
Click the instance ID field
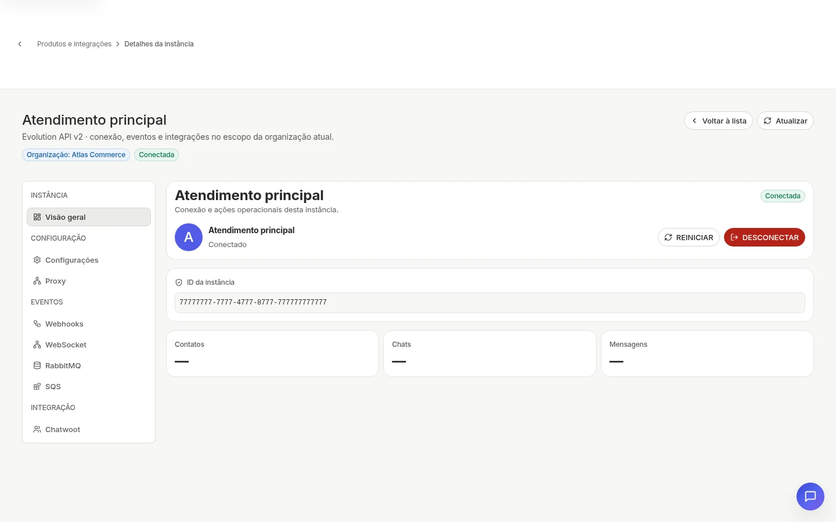coord(490,303)
